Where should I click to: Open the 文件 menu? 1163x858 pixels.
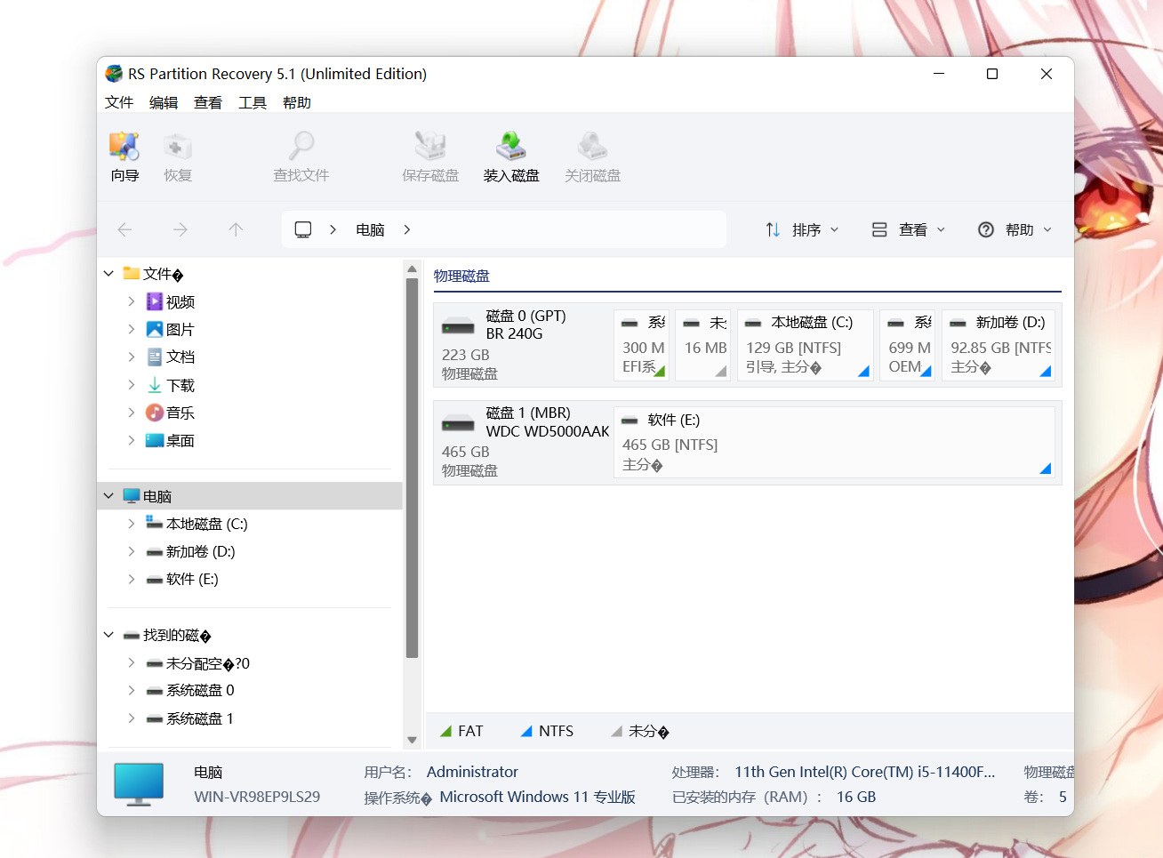pos(119,102)
